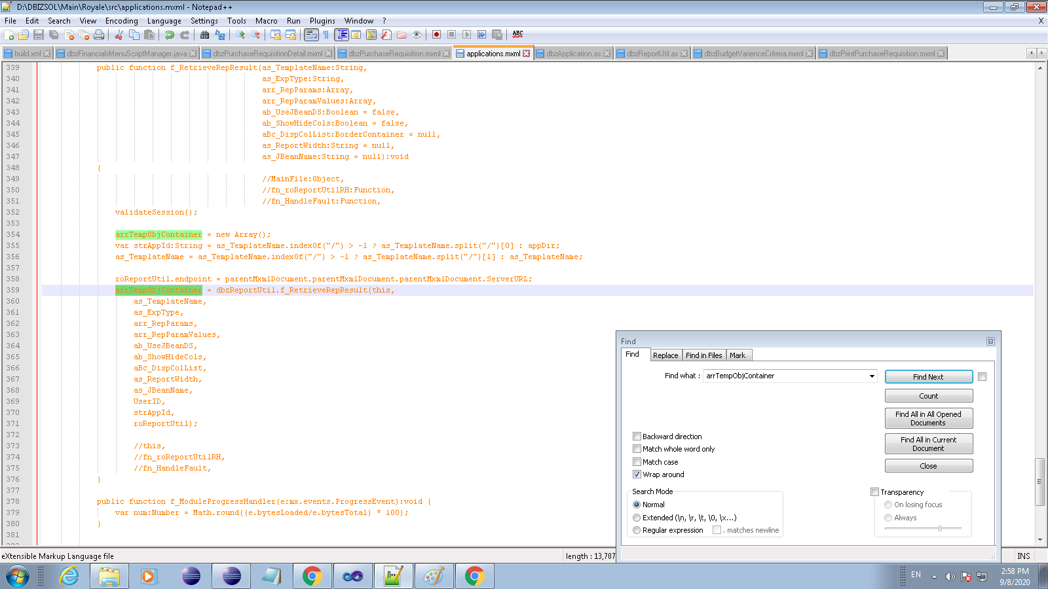Click the Replace toolbar icon
1048x589 pixels.
pyautogui.click(x=220, y=35)
